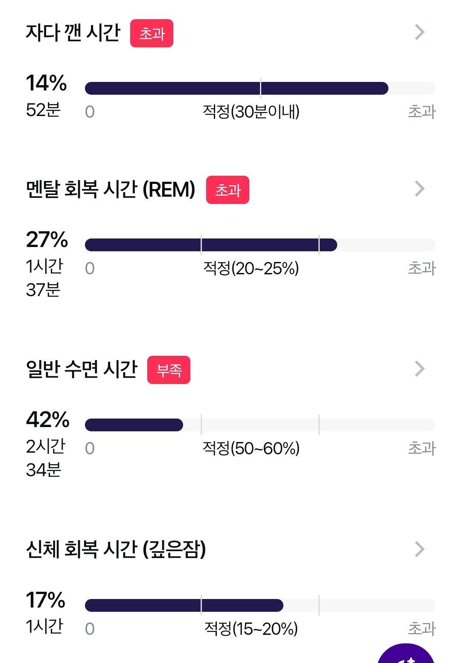461x663 pixels.
Task: Expand 자다 깬 시간 details via its chevron
Action: point(420,32)
